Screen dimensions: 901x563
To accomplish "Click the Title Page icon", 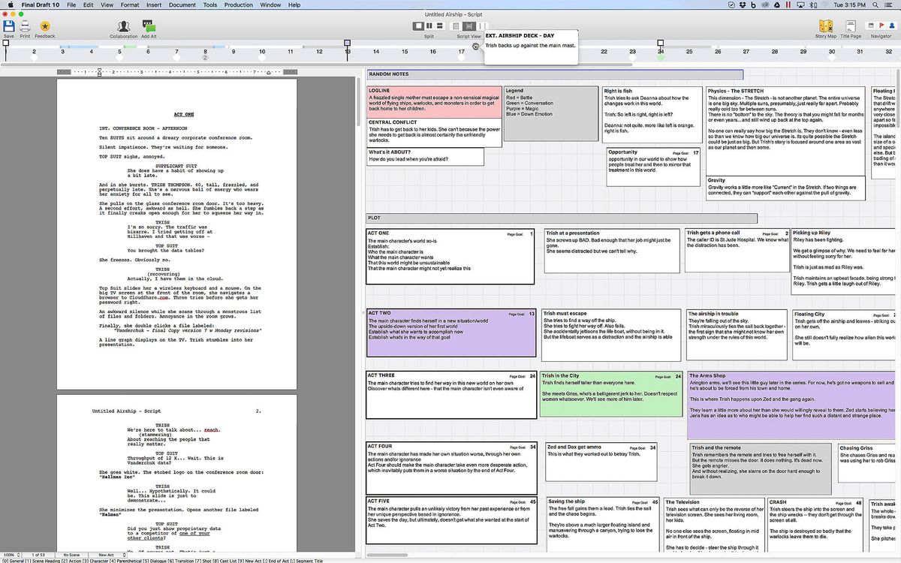I will point(852,26).
